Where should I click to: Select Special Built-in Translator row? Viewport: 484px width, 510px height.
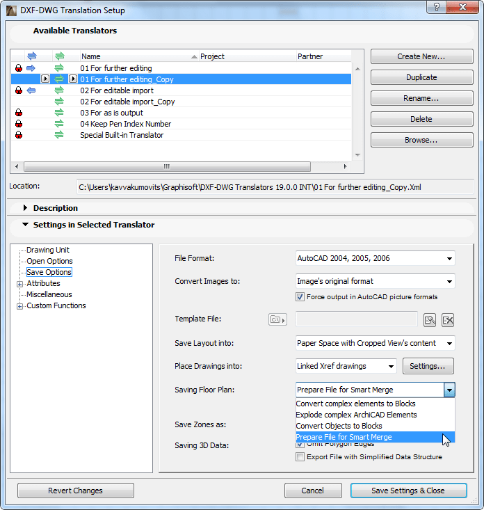181,135
